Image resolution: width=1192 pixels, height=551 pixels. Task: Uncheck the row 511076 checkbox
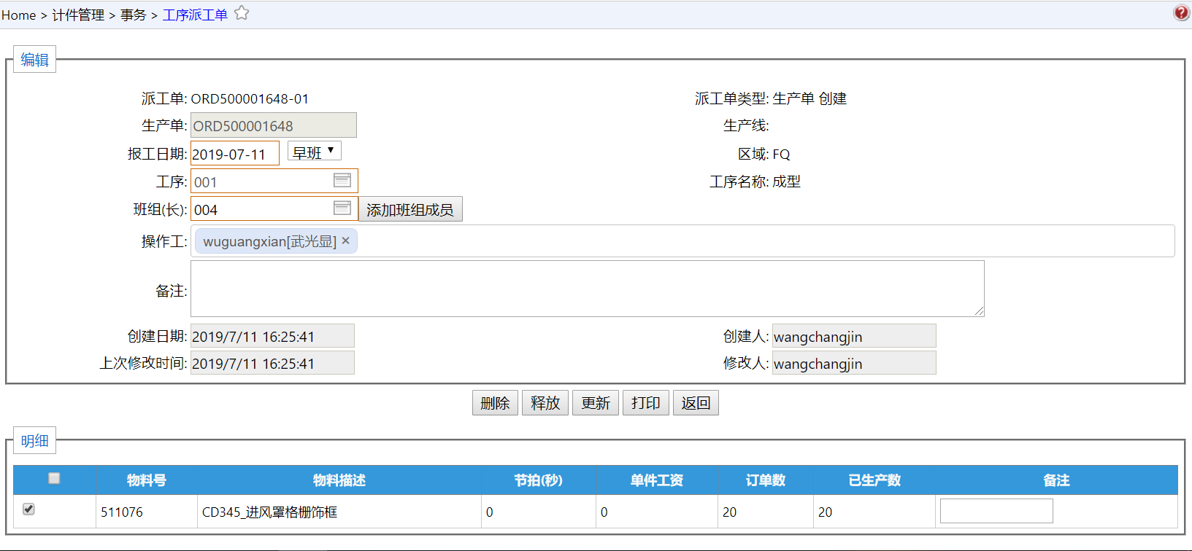(x=28, y=509)
